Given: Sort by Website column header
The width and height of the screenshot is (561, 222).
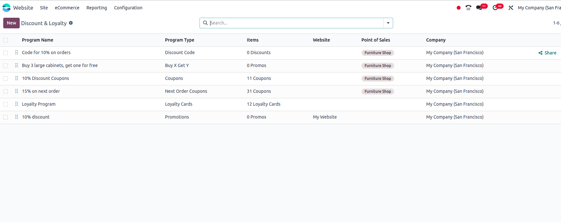Looking at the screenshot, I should click(x=321, y=40).
